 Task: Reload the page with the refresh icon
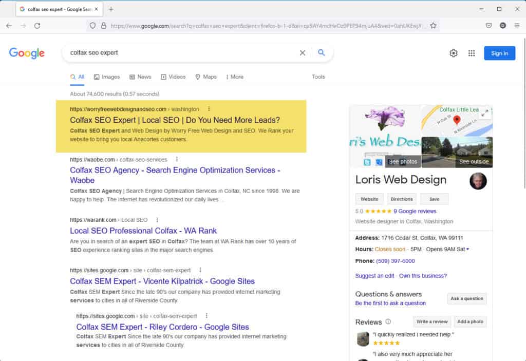37,26
